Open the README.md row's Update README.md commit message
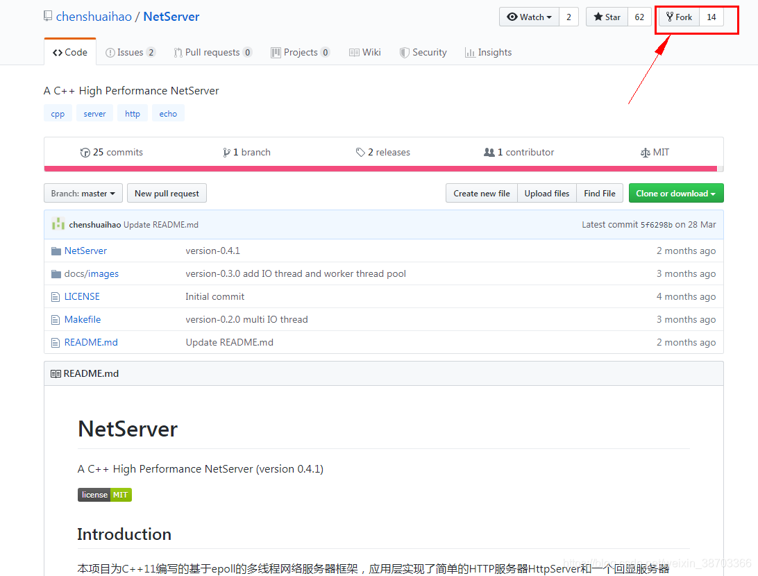Screen dimensions: 758x576 (230, 342)
